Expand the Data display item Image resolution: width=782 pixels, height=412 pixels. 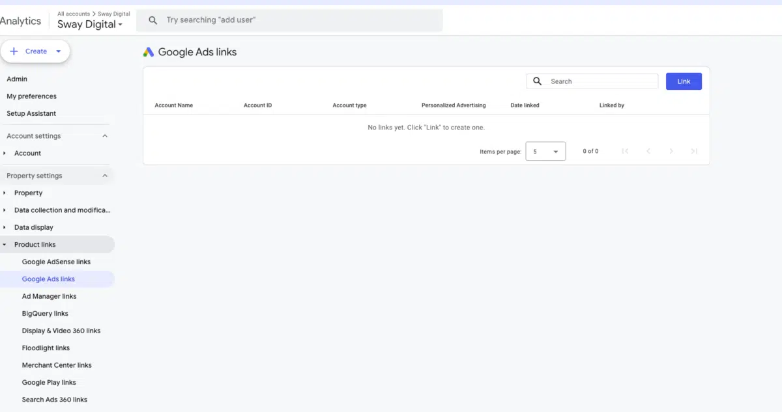(5, 228)
